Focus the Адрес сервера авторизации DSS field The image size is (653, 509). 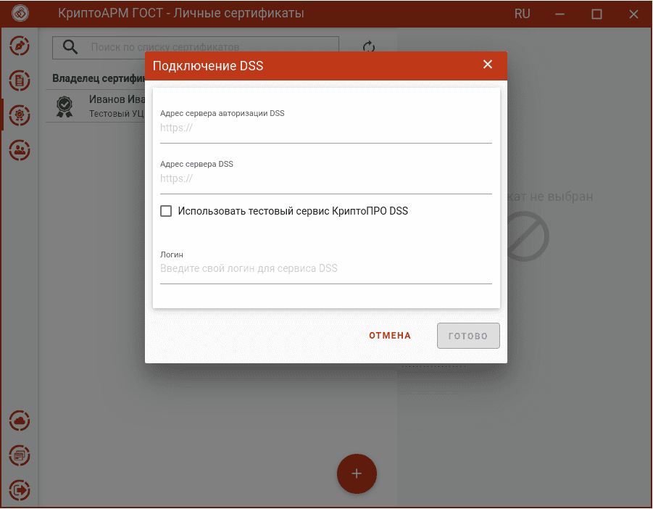pos(325,128)
